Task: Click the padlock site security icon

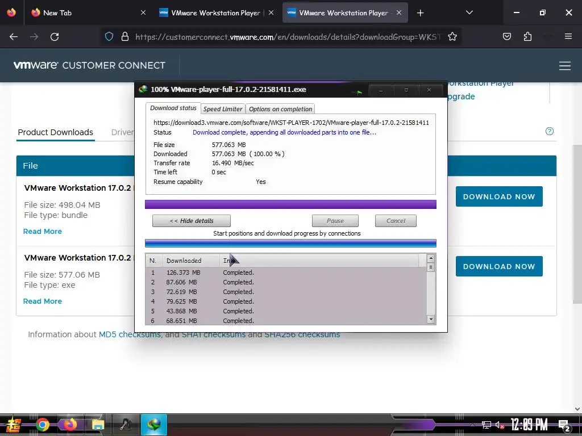Action: point(125,37)
